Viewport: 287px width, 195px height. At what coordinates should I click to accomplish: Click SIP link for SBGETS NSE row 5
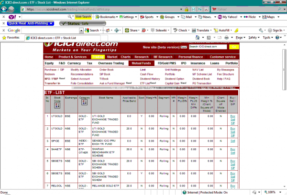point(232,168)
